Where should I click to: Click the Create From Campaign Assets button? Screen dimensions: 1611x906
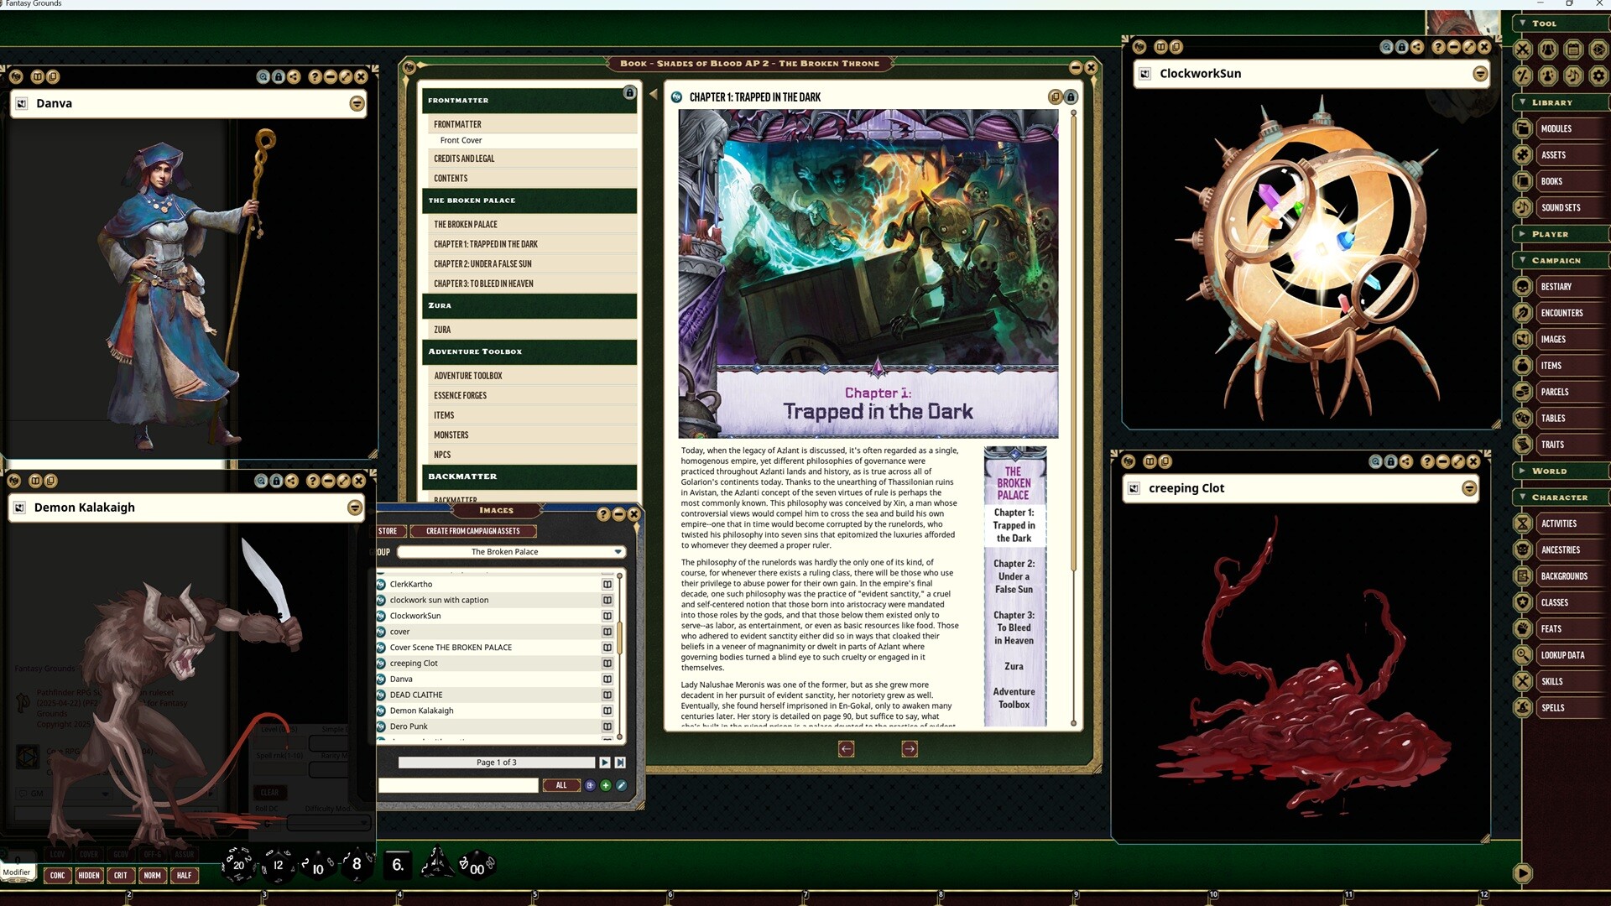coord(472,530)
